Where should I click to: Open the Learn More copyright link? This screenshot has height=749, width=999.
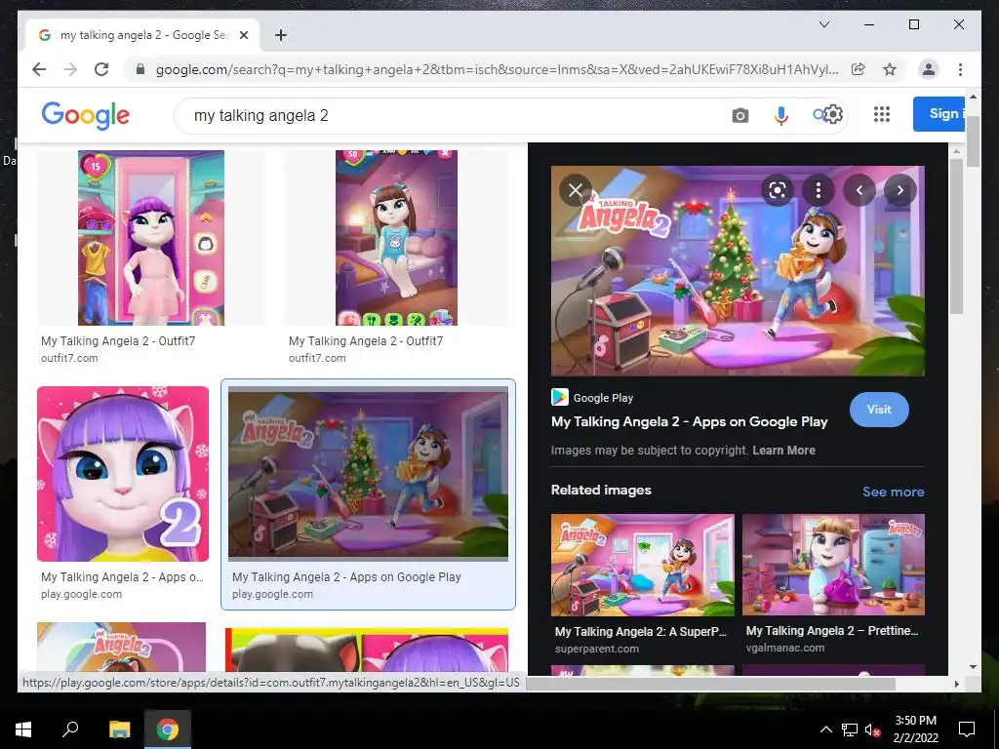point(783,451)
